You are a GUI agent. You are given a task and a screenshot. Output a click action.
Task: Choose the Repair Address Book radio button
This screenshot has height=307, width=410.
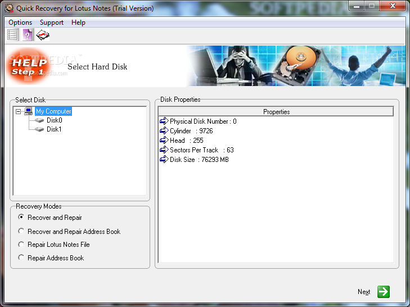(21, 258)
